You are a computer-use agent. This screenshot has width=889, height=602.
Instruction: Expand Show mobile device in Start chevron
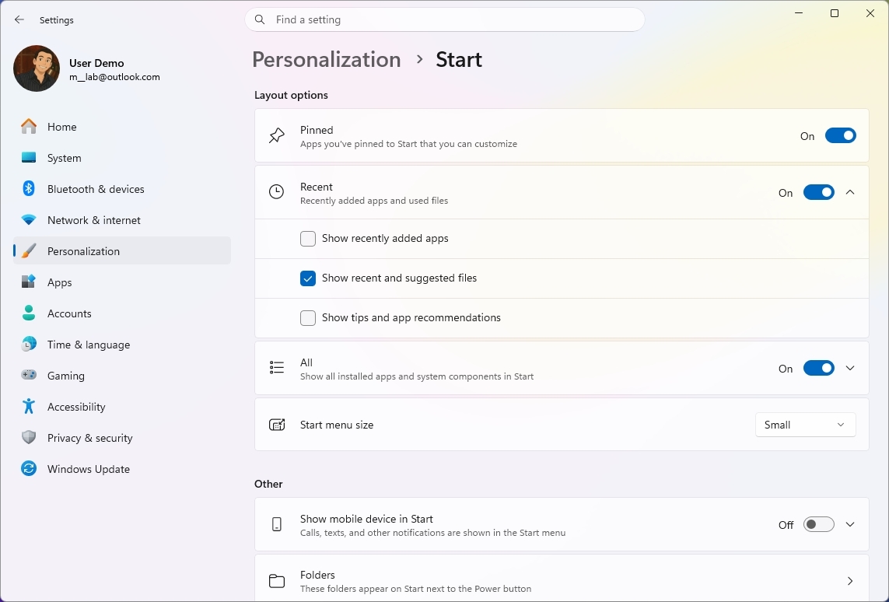click(x=850, y=524)
